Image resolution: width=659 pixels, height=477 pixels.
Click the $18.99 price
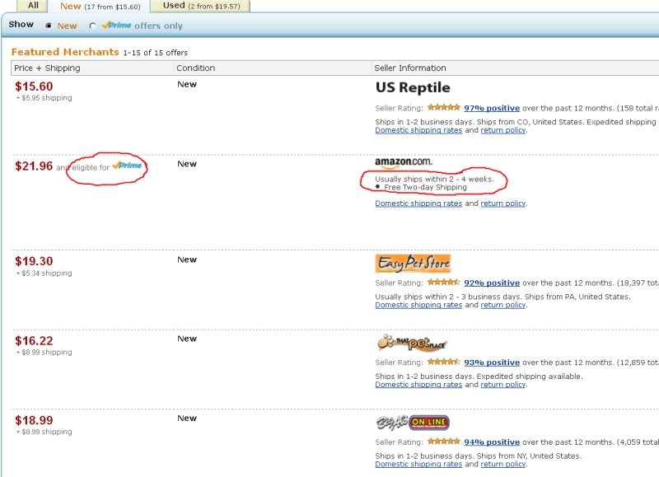[34, 420]
